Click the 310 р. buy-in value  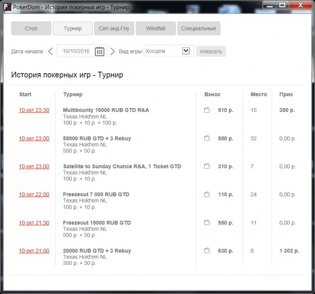(225, 167)
